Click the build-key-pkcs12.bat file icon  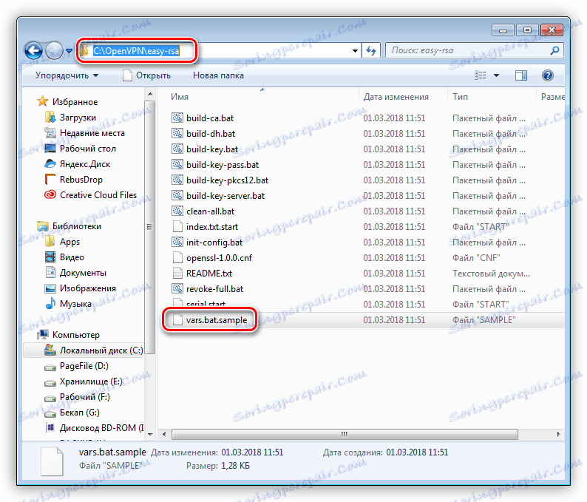(177, 180)
